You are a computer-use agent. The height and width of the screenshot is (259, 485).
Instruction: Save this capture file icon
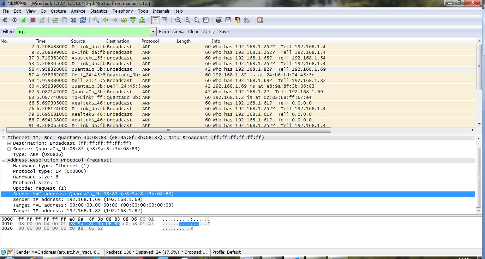click(x=65, y=20)
